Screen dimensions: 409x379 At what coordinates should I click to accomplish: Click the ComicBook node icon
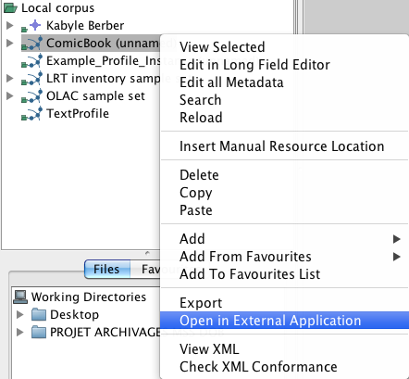coord(31,44)
